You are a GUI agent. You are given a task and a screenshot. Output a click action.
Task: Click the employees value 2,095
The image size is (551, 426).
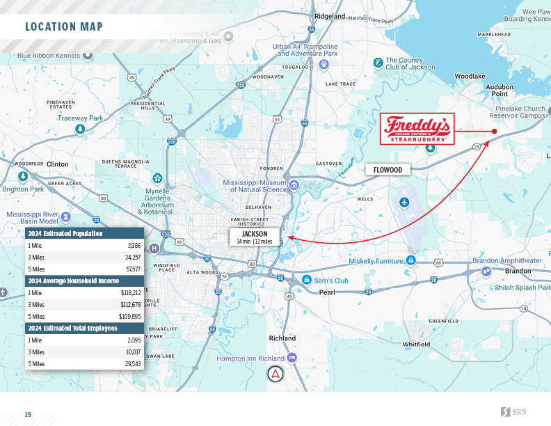pos(134,340)
